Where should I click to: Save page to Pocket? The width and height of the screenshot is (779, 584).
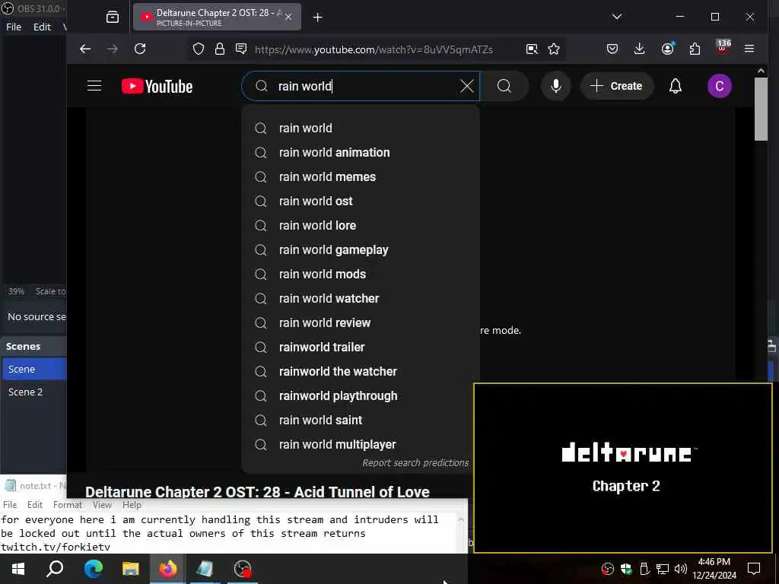point(612,49)
